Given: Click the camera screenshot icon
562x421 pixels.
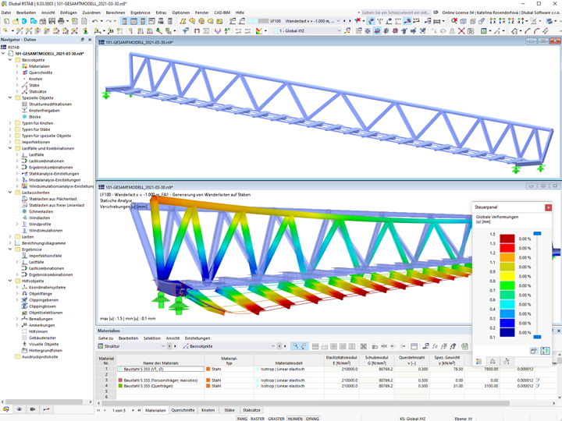Looking at the screenshot, I should click(471, 31).
